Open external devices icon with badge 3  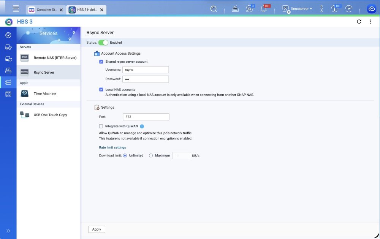pyautogui.click(x=249, y=9)
